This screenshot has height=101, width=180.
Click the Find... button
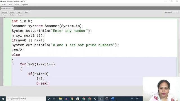point(12,15)
